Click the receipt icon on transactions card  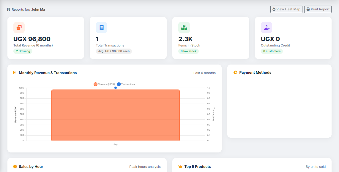(102, 27)
